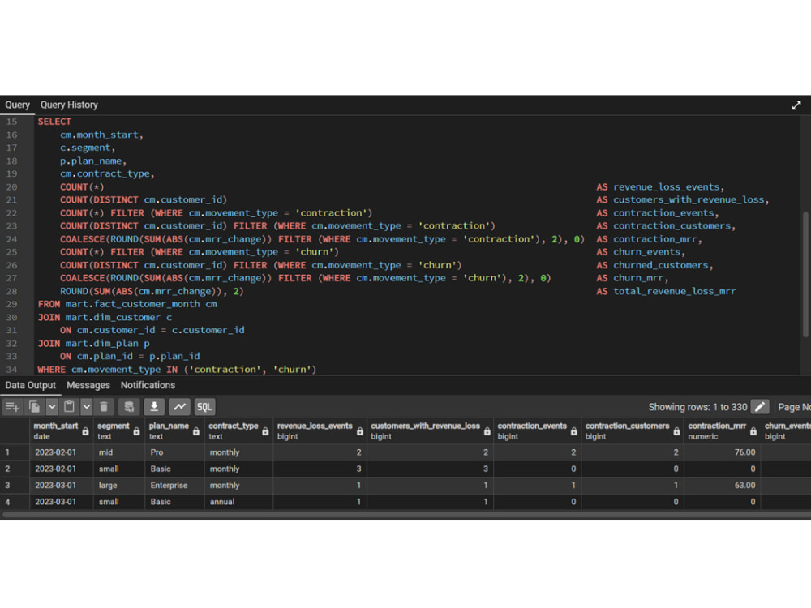Click 'Showing rows: 1 to 330' text
Viewport: 811px width, 608px height.
coord(697,407)
